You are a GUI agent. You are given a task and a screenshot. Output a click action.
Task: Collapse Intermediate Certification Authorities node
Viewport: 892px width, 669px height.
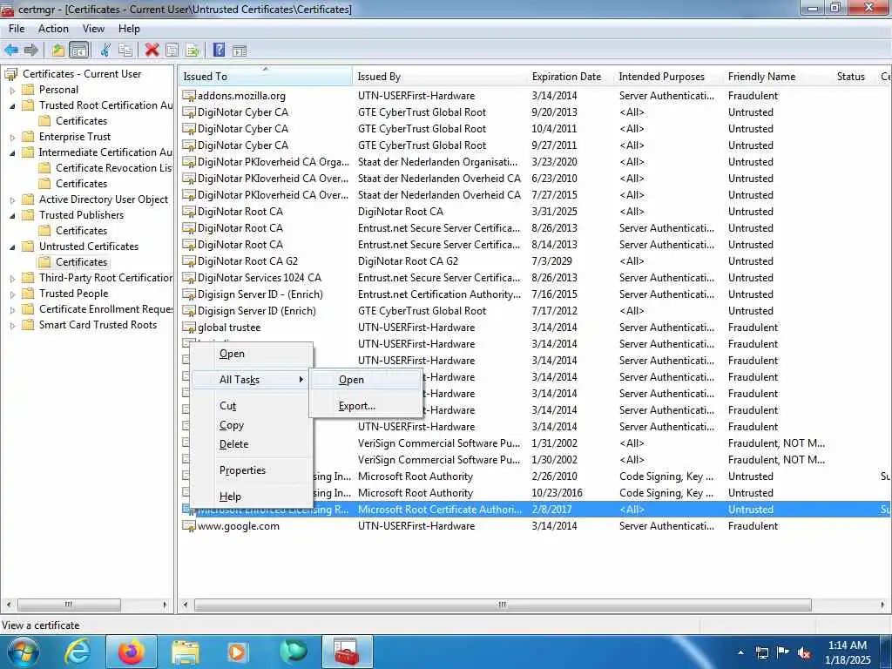(x=12, y=152)
